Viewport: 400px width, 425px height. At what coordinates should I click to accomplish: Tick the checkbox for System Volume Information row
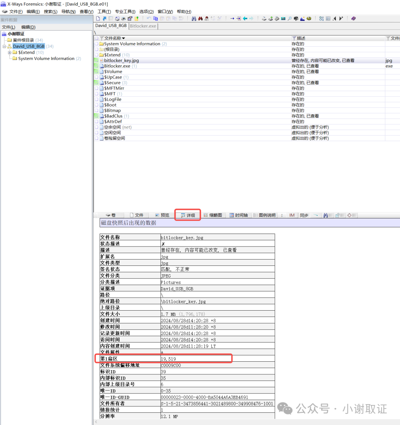(x=96, y=44)
